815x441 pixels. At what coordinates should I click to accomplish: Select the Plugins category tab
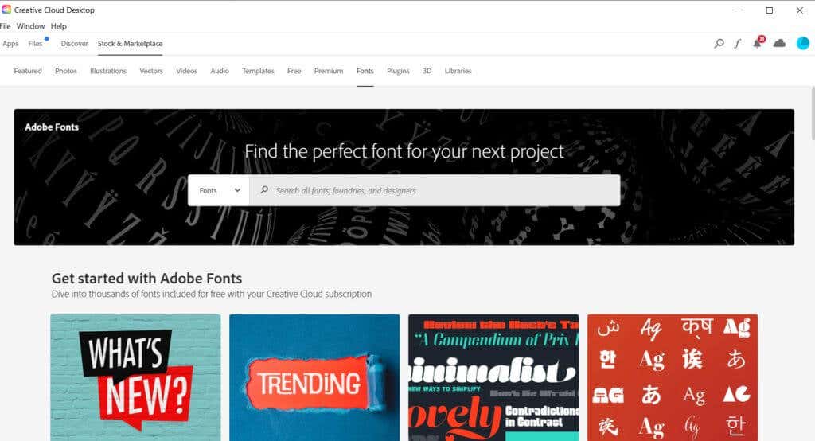398,71
